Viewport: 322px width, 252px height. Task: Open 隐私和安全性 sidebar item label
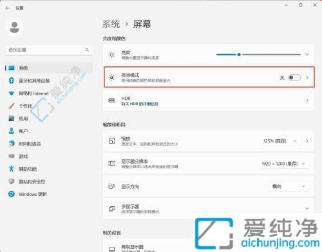pyautogui.click(x=32, y=182)
